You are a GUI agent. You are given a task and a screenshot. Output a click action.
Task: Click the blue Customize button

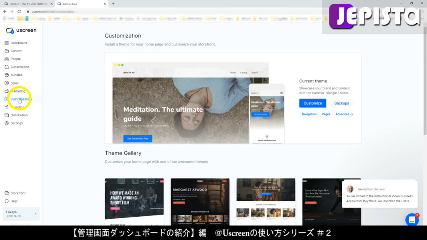tap(313, 103)
